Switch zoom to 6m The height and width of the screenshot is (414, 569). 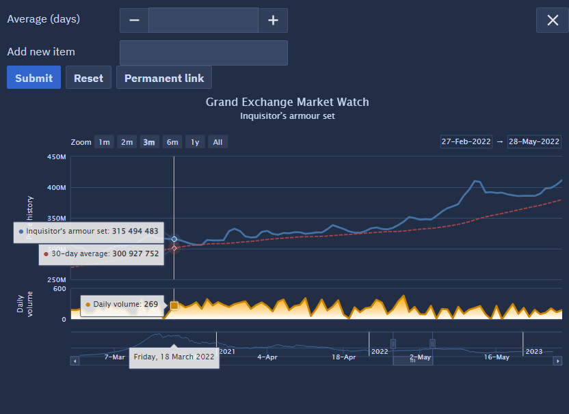click(x=172, y=142)
